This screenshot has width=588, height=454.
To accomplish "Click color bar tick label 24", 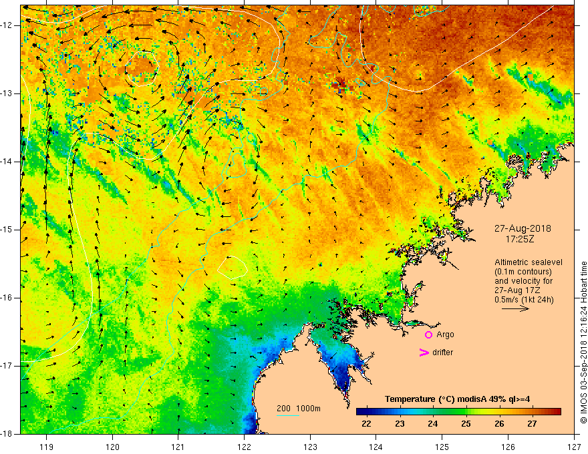I will pyautogui.click(x=433, y=424).
